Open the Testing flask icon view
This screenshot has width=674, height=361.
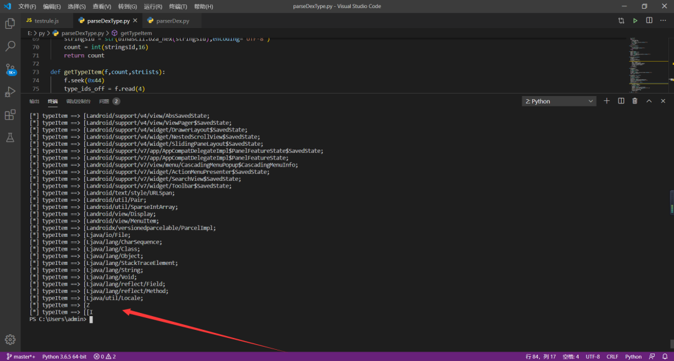pyautogui.click(x=10, y=137)
